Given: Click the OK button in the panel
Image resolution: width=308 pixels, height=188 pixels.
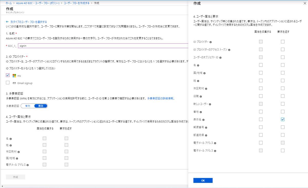Looking at the screenshot, I should point(203,180).
